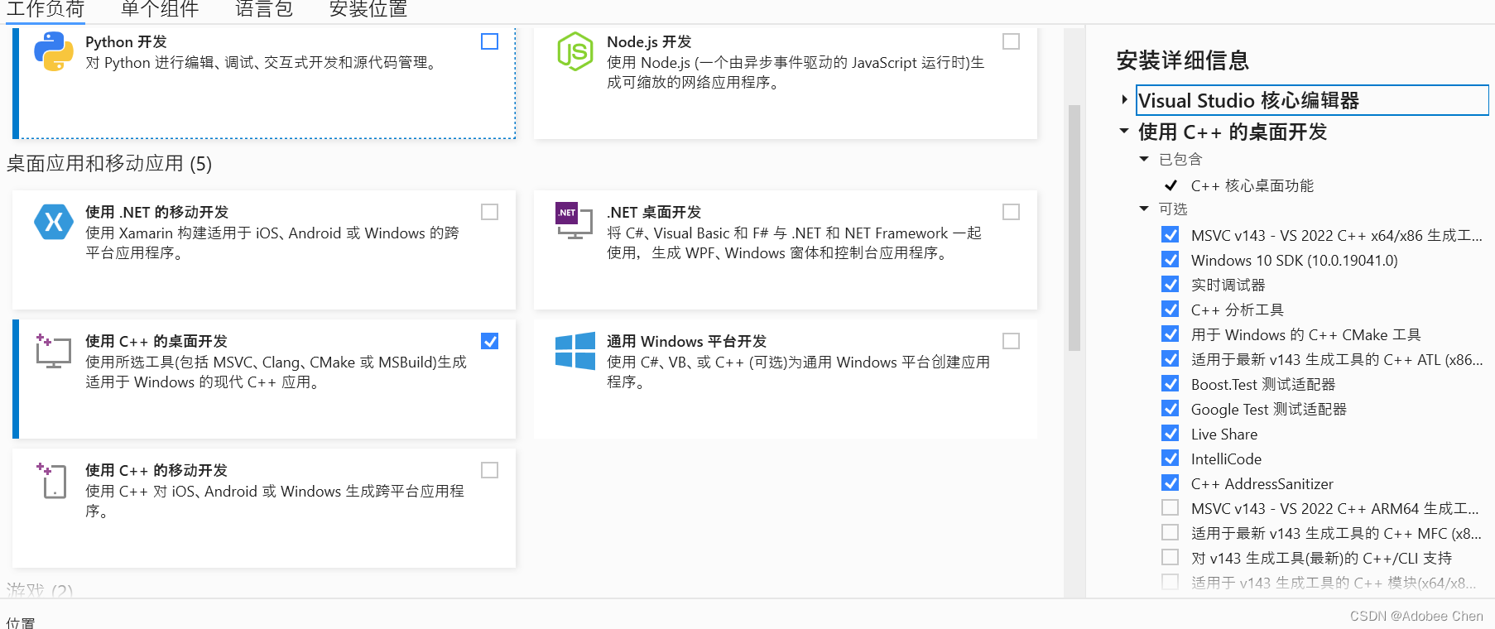This screenshot has width=1495, height=629.
Task: Click the Node.js logo icon
Action: (x=574, y=51)
